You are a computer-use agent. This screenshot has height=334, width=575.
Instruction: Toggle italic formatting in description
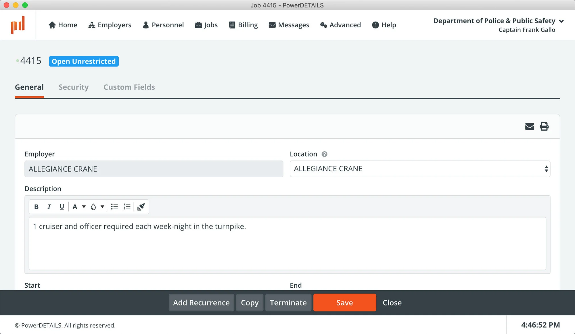coord(49,207)
